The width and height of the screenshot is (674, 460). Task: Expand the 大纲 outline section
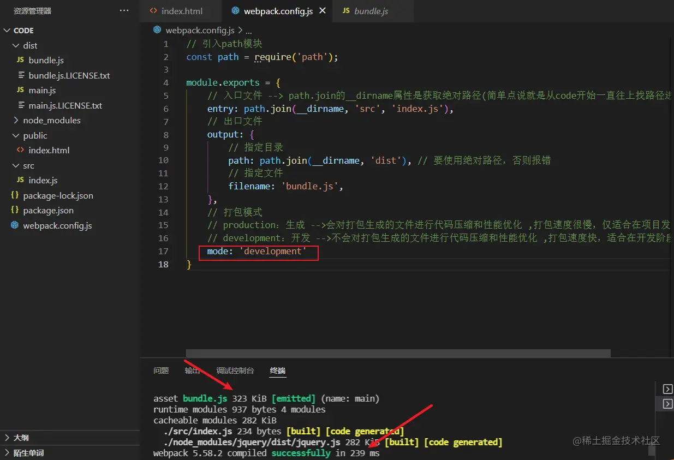tap(7, 438)
